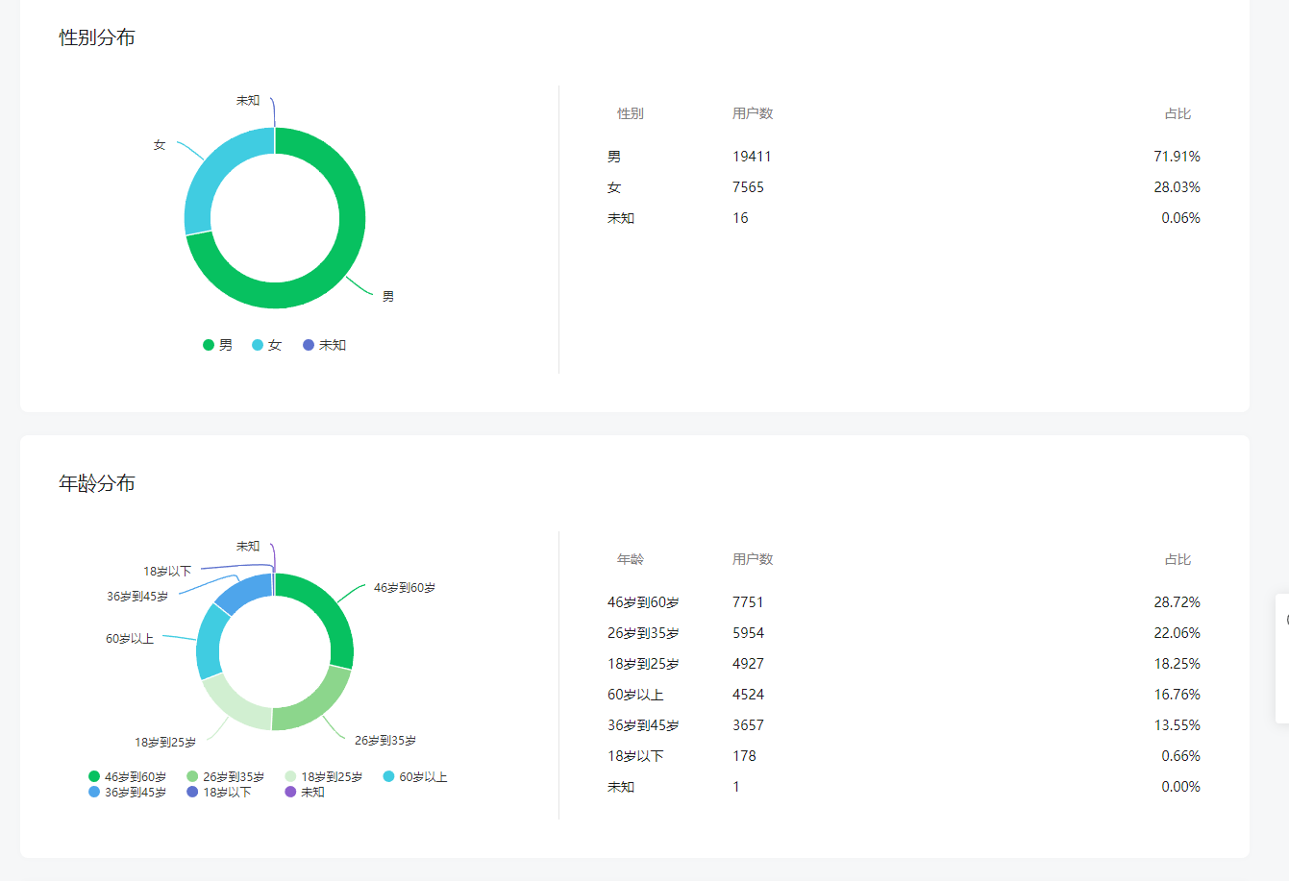The width and height of the screenshot is (1289, 881).
Task: Toggle the 18岁以下 legend entry
Action: pyautogui.click(x=219, y=792)
